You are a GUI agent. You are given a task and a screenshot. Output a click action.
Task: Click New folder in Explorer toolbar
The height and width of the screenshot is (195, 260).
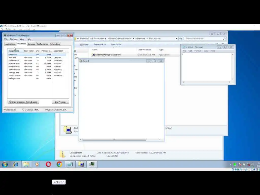(x=116, y=44)
